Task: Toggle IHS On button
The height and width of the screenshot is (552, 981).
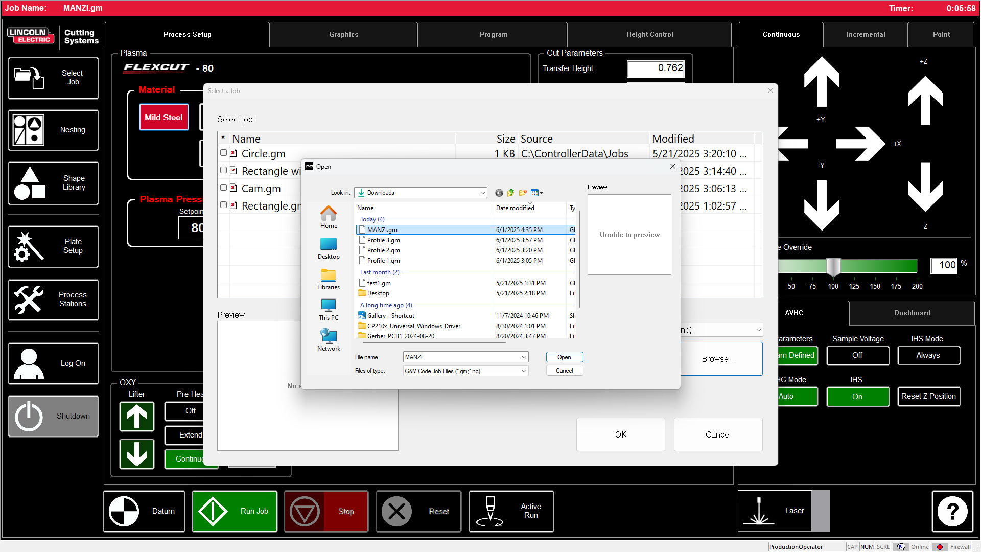Action: pyautogui.click(x=858, y=397)
